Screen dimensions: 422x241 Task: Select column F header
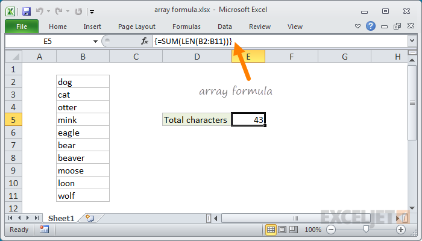point(291,57)
